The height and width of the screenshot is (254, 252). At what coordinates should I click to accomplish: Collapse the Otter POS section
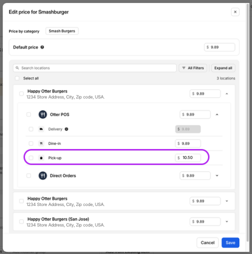click(x=217, y=114)
